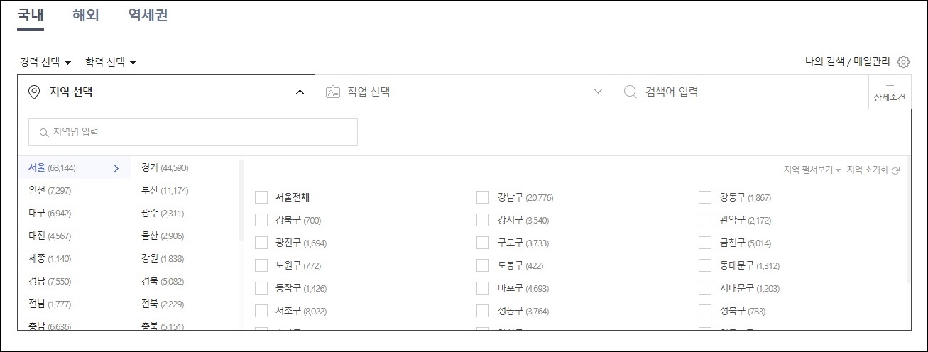
Task: Tick the 강남구 checkbox
Action: [x=483, y=197]
